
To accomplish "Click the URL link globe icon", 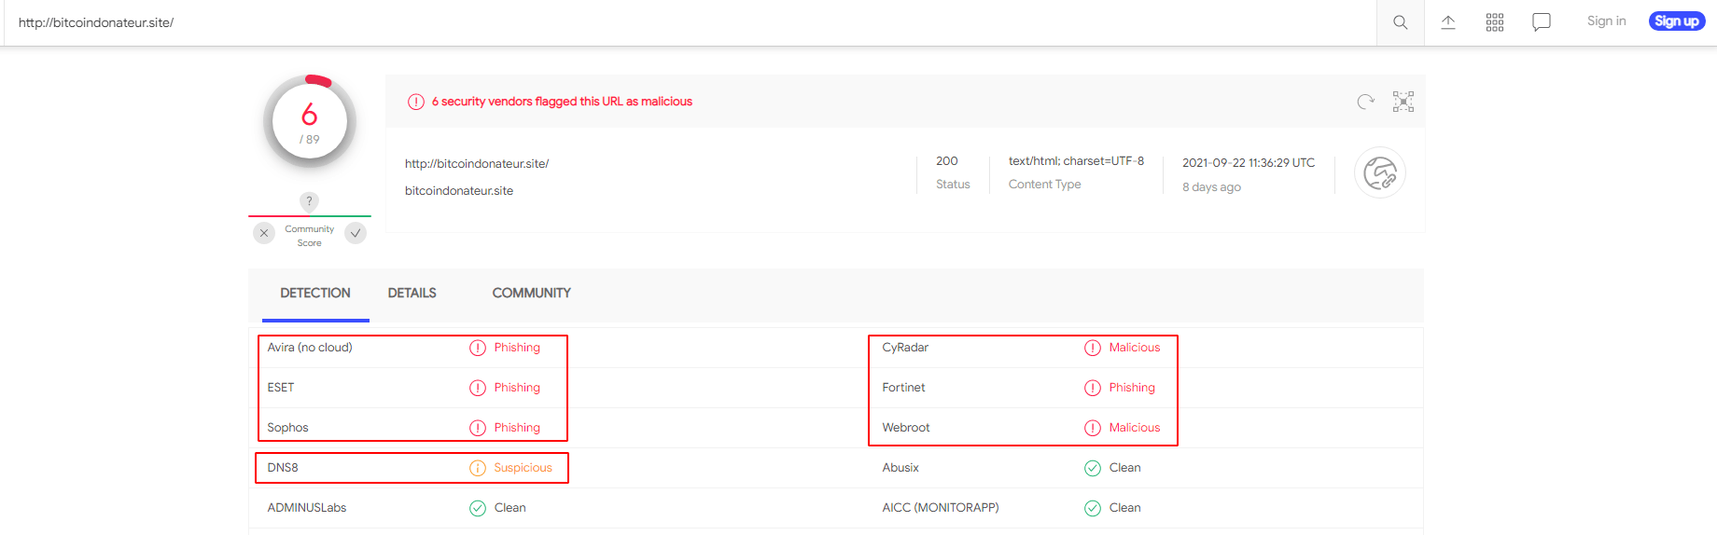I will coord(1380,173).
